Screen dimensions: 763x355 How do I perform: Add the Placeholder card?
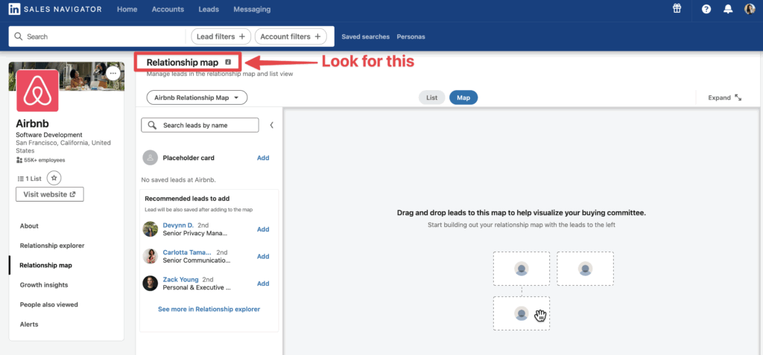pos(263,158)
